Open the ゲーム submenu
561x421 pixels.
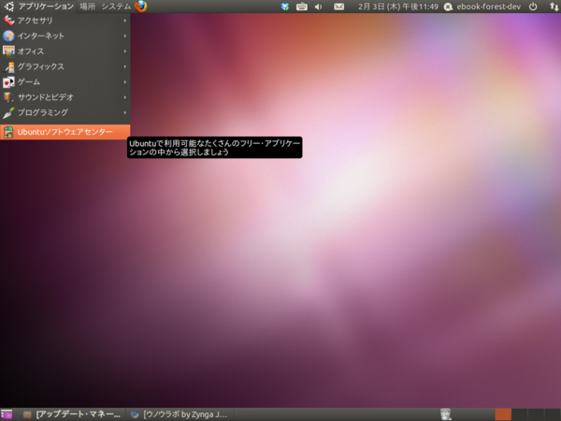pos(65,82)
